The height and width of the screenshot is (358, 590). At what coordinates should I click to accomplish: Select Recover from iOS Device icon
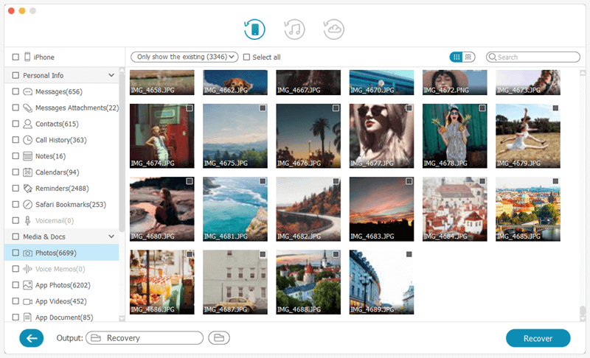click(254, 29)
